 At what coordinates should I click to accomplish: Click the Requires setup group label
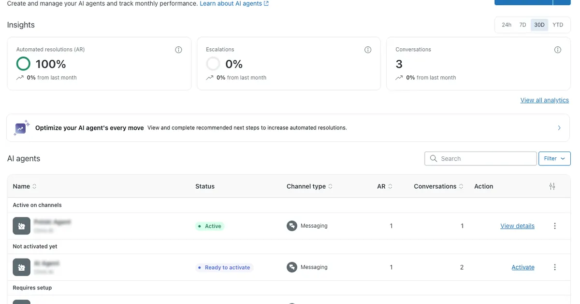tap(32, 288)
